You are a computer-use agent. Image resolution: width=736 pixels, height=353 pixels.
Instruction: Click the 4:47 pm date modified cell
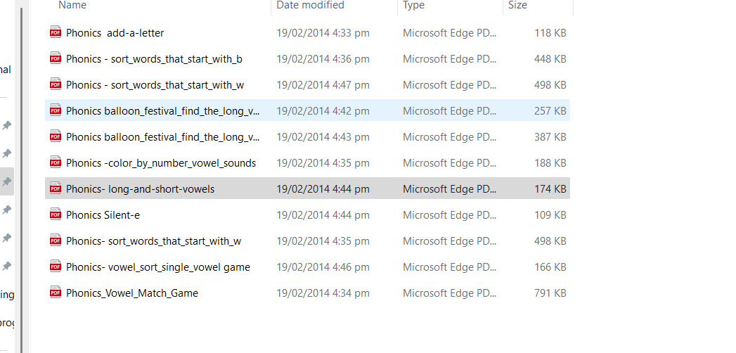(x=323, y=85)
